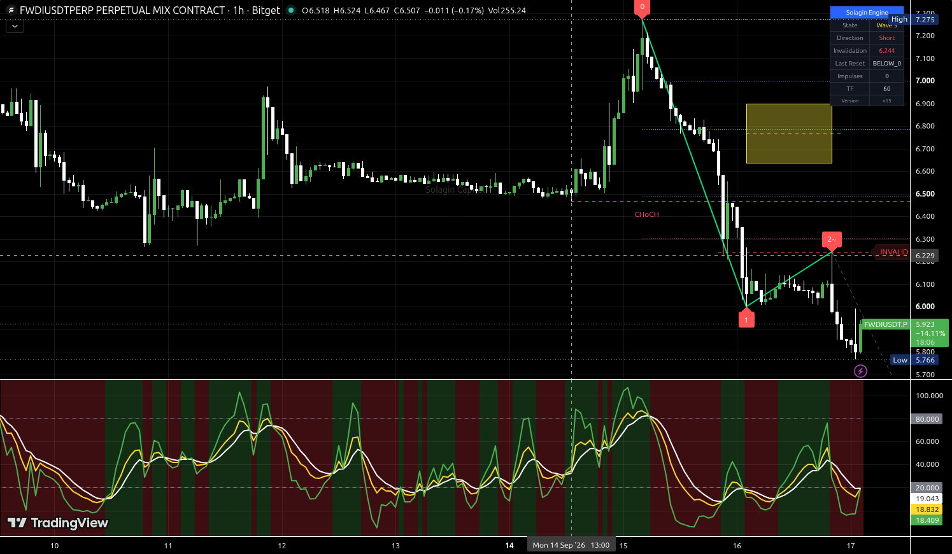Click the Impulses row label
The image size is (952, 554).
pos(850,76)
